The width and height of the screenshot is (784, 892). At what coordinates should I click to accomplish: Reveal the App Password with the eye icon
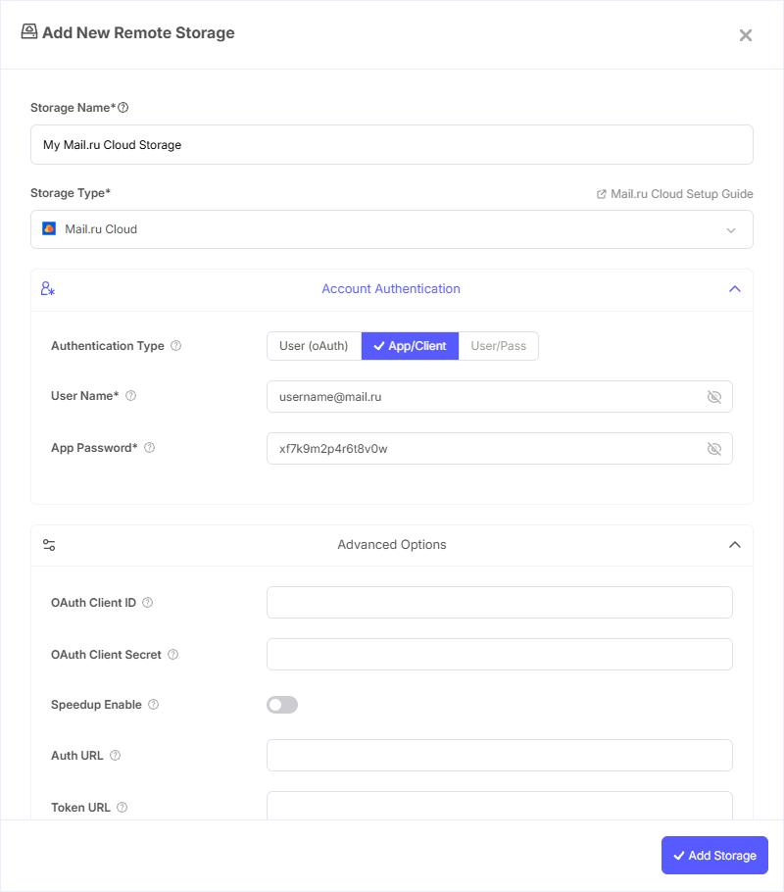pyautogui.click(x=714, y=449)
